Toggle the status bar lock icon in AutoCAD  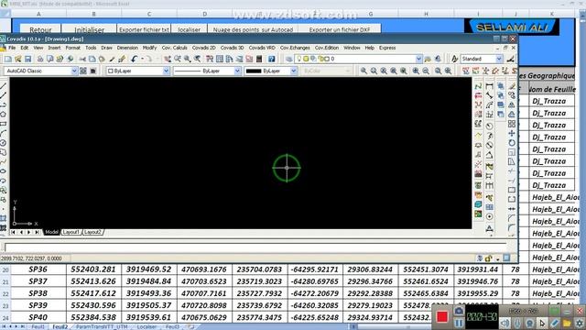[x=488, y=258]
